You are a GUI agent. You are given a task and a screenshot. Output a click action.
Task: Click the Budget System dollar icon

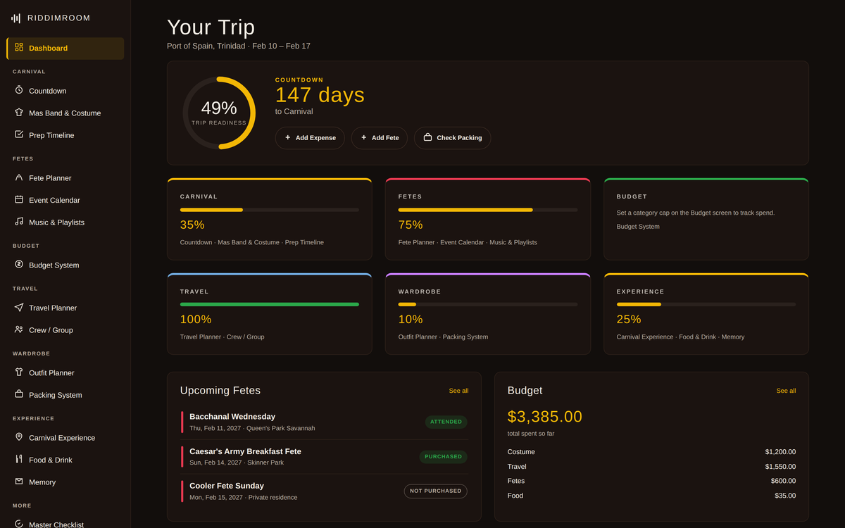pos(19,265)
